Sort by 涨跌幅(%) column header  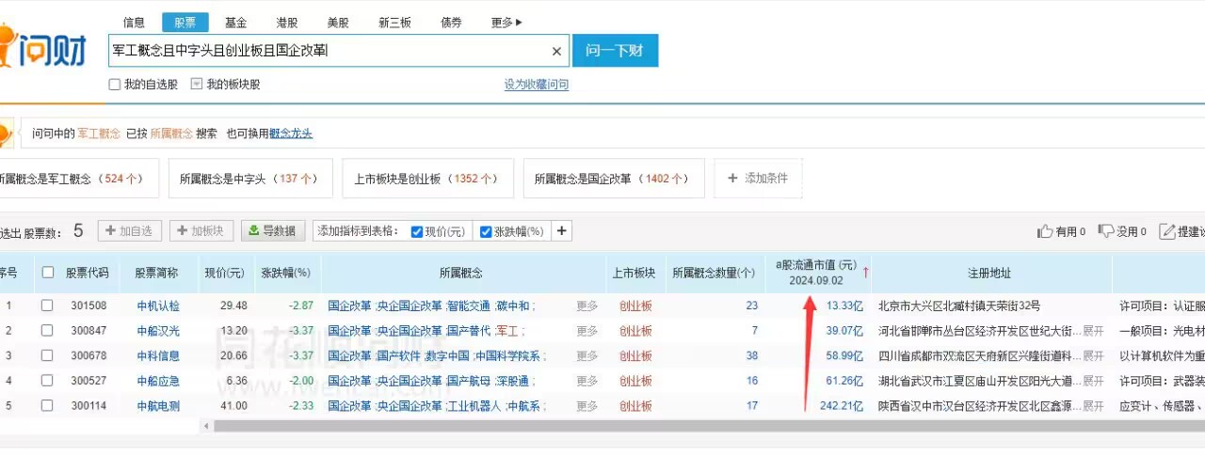tap(286, 273)
